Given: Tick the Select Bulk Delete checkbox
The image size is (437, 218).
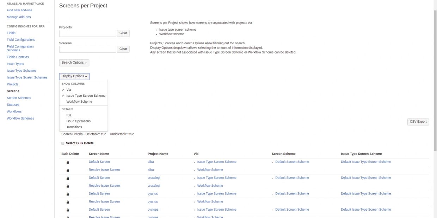Looking at the screenshot, I should click(x=63, y=143).
